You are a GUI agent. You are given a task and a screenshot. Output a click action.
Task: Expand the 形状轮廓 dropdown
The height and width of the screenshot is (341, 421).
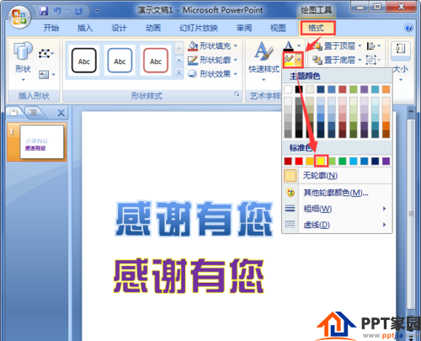(x=236, y=60)
